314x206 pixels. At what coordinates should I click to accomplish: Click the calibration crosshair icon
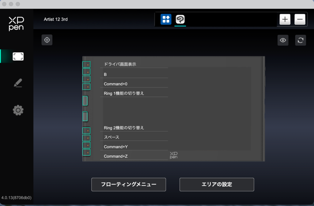[x=47, y=40]
